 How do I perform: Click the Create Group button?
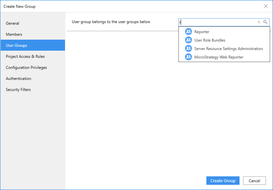click(x=223, y=181)
